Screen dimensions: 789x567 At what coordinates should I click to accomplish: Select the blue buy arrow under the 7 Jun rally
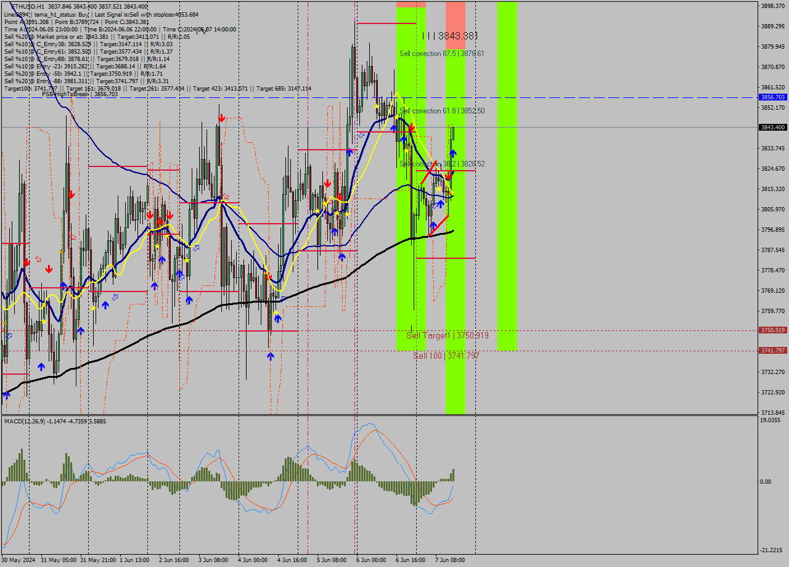click(x=453, y=153)
